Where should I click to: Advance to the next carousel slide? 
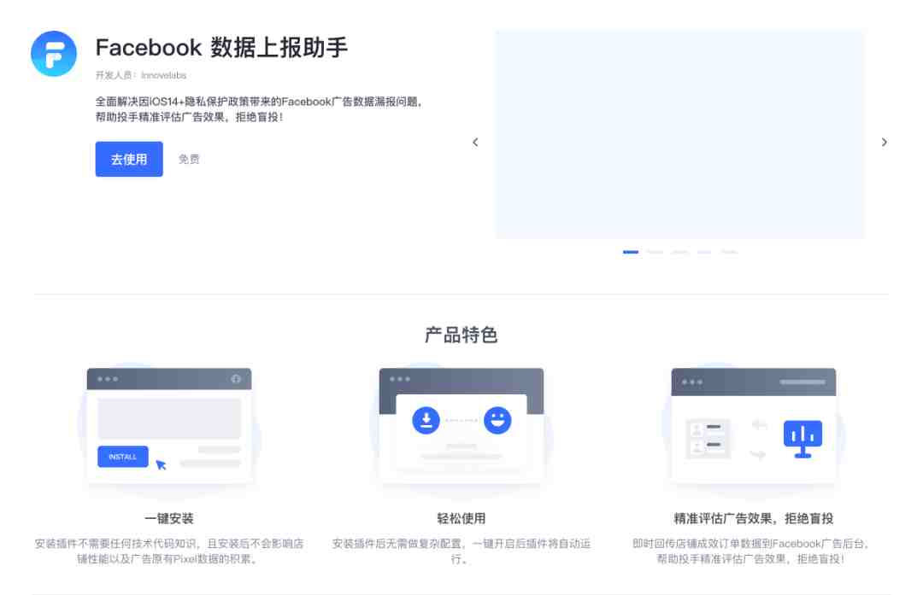pyautogui.click(x=885, y=143)
